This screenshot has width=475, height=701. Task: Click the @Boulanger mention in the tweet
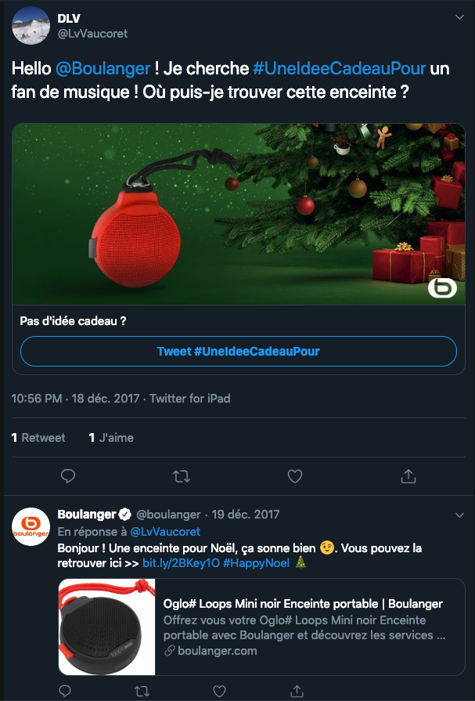coord(103,68)
